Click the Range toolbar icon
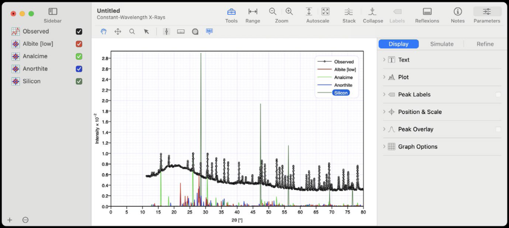Screen dimensions: 509x228 click(253, 12)
